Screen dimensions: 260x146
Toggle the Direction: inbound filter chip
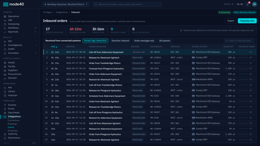[120, 41]
